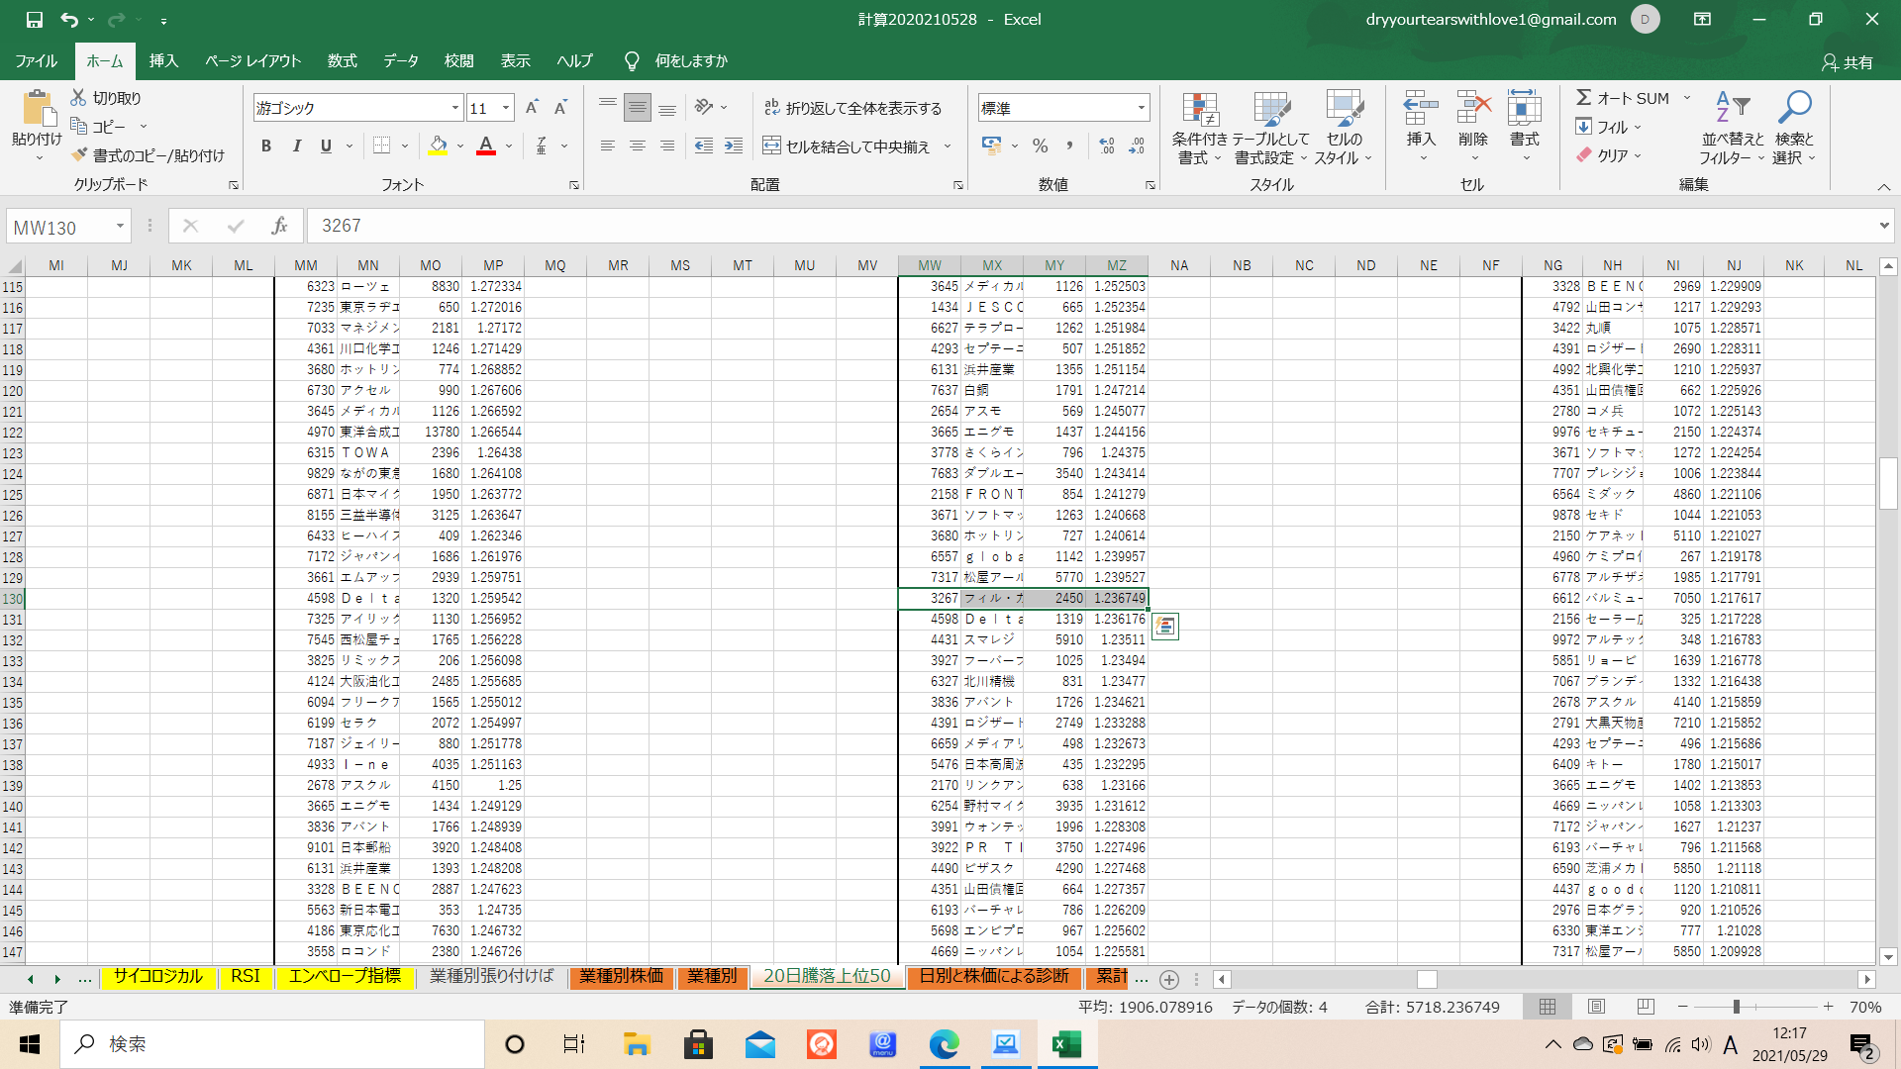The height and width of the screenshot is (1069, 1901).
Task: Toggle italic formatting
Action: (296, 146)
